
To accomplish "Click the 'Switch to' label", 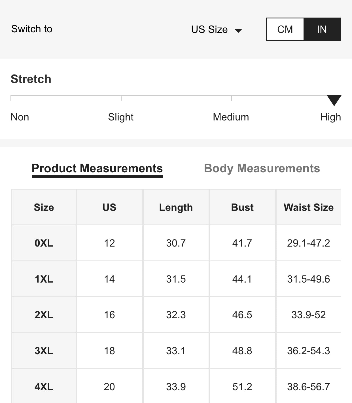I will (x=31, y=29).
